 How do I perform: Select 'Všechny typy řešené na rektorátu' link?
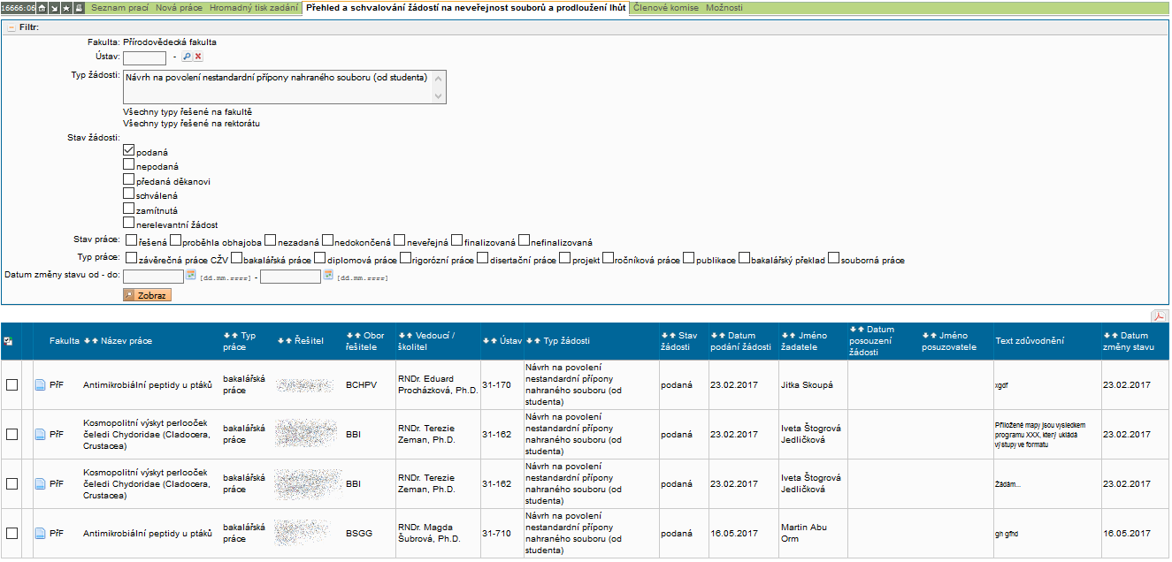[191, 124]
